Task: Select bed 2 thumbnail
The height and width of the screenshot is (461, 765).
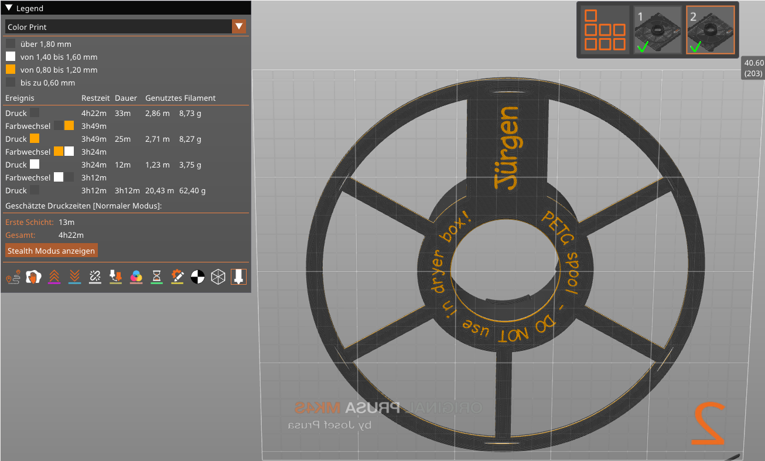Action: (x=710, y=30)
